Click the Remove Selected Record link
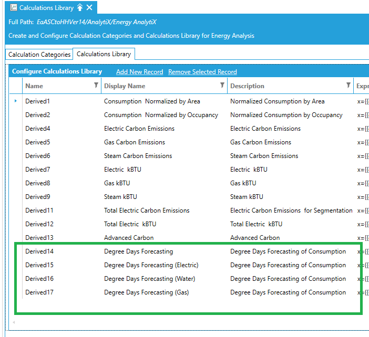Screen dimensions: 369x337 [202, 72]
